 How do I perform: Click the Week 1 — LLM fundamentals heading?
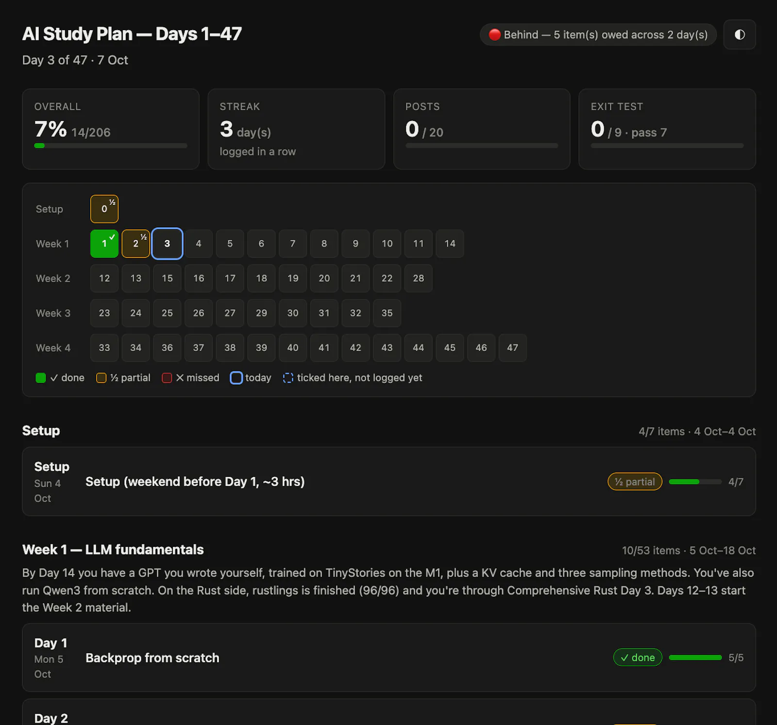tap(113, 550)
